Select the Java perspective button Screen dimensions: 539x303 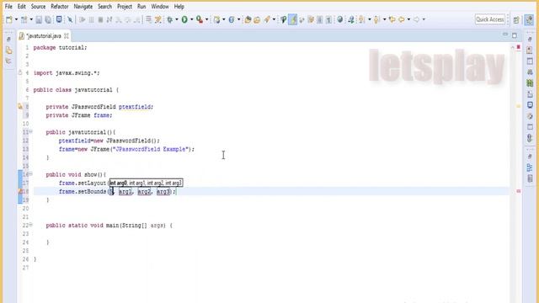tap(529, 19)
